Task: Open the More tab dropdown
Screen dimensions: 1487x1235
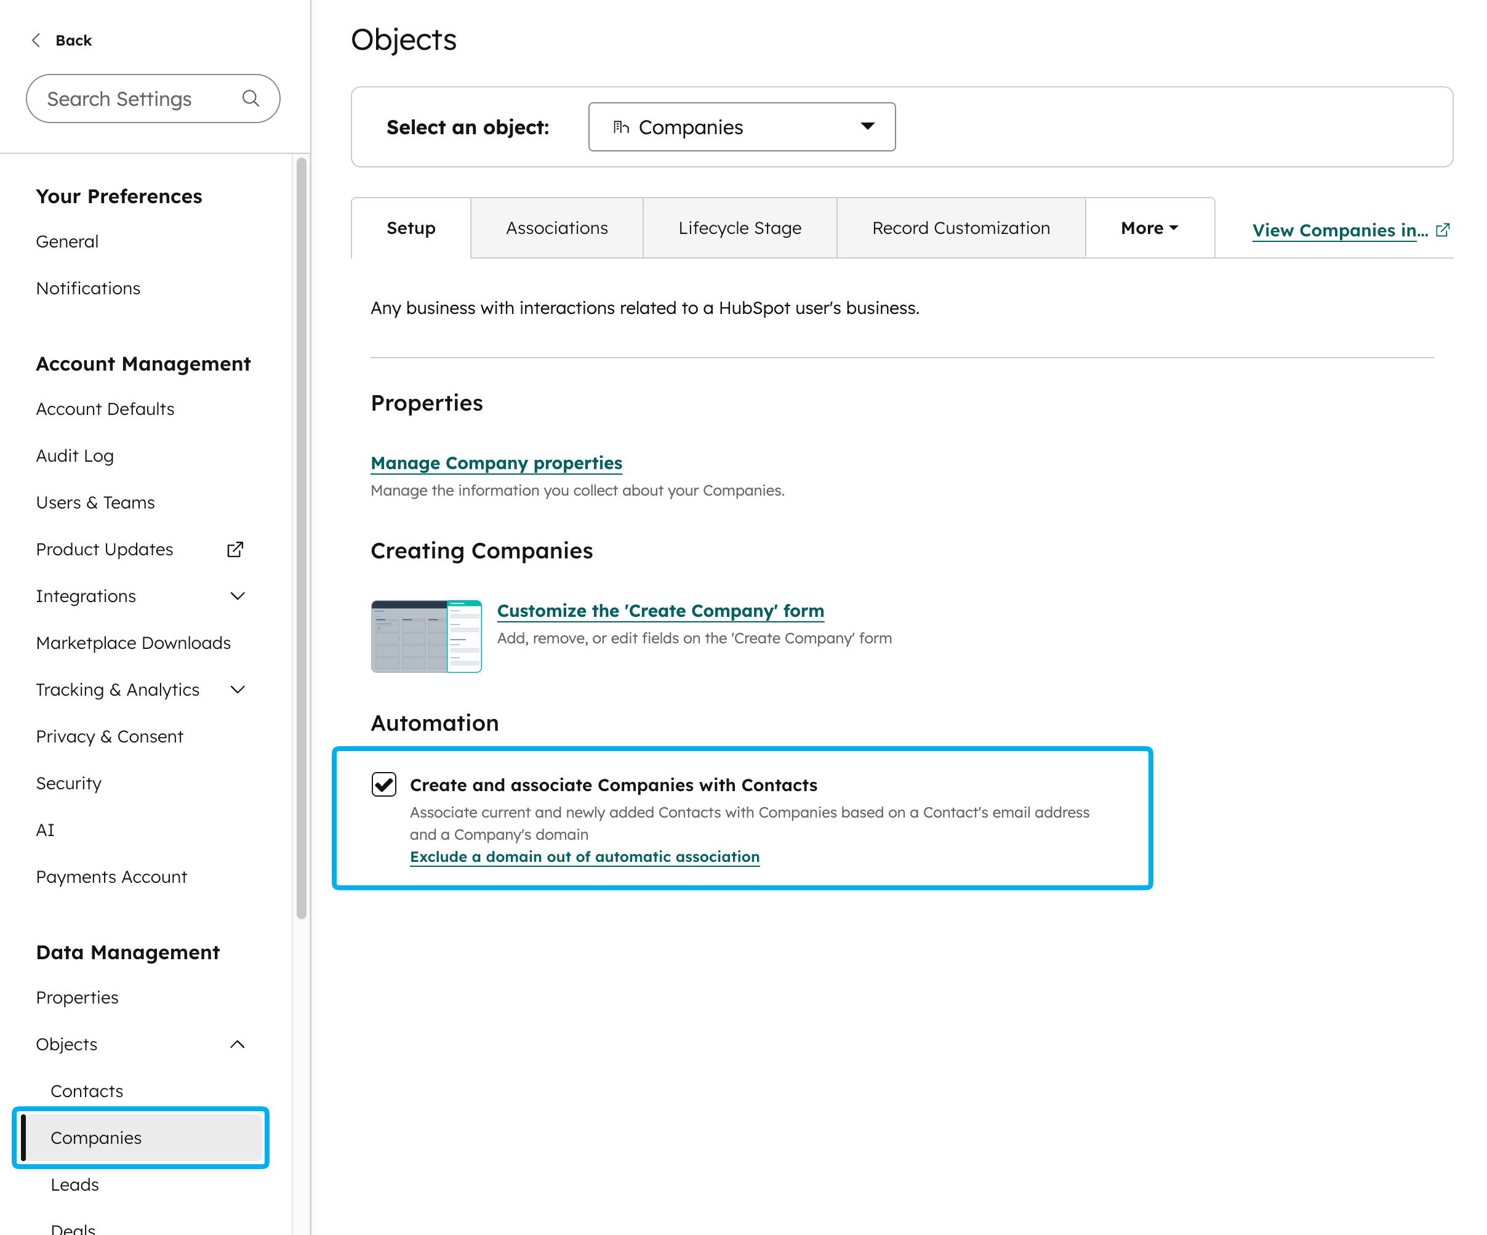Action: 1148,228
